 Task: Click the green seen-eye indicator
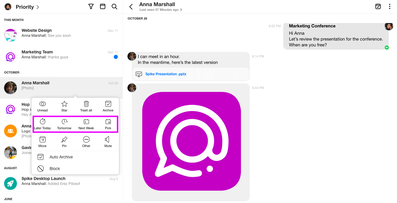pos(387,48)
